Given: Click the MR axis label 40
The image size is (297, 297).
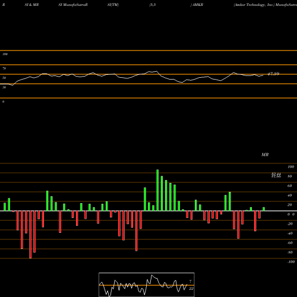Looking at the screenshot, I should (290, 195).
